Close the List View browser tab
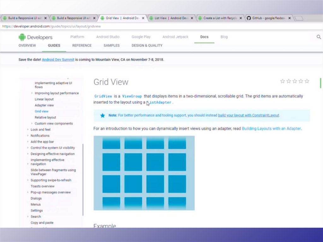323x242 pixels. [192, 18]
